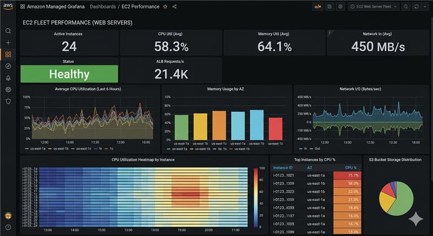Share the dashboard via share icon
The image size is (433, 236).
click(x=174, y=7)
